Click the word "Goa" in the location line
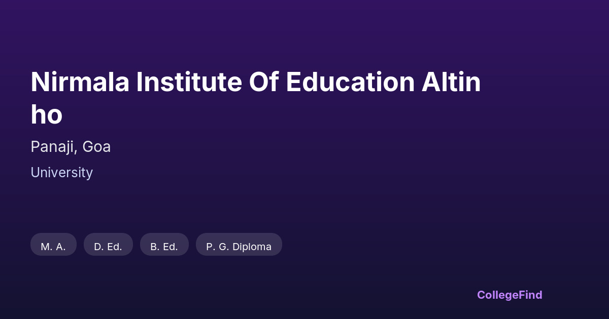The width and height of the screenshot is (609, 319). pyautogui.click(x=96, y=147)
